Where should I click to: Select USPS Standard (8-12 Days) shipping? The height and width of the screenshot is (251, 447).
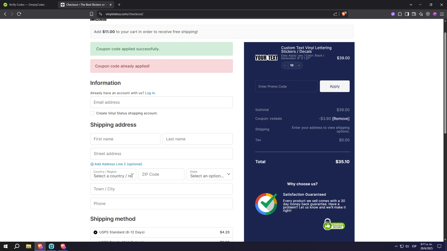pos(95,232)
